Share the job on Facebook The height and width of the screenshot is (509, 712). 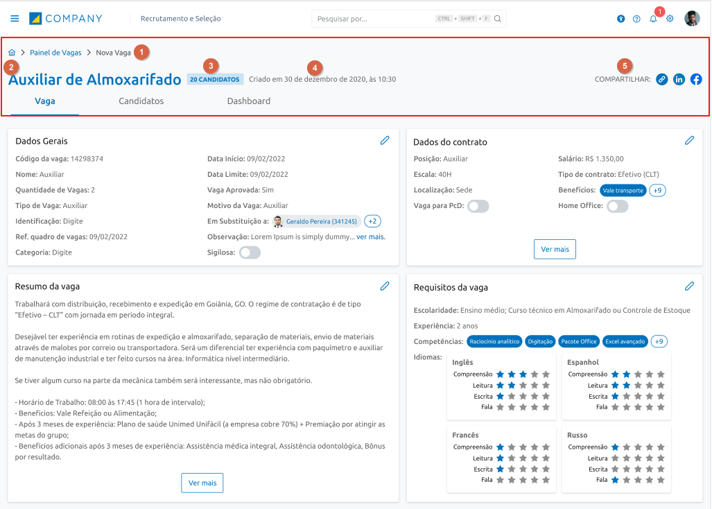[695, 79]
